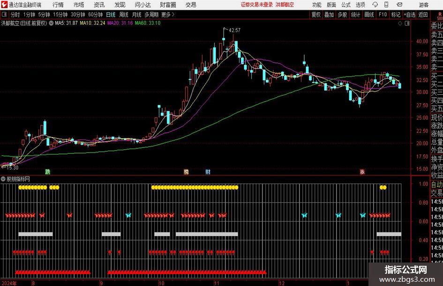Click the 多股 multi-stock button

click(x=342, y=15)
